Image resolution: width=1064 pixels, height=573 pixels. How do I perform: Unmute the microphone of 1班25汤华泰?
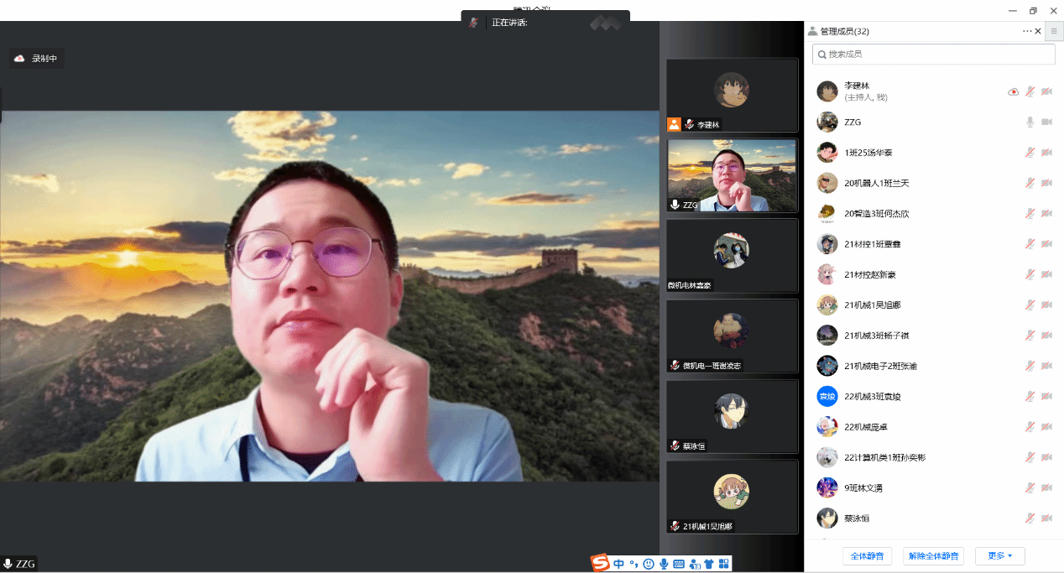click(1030, 153)
